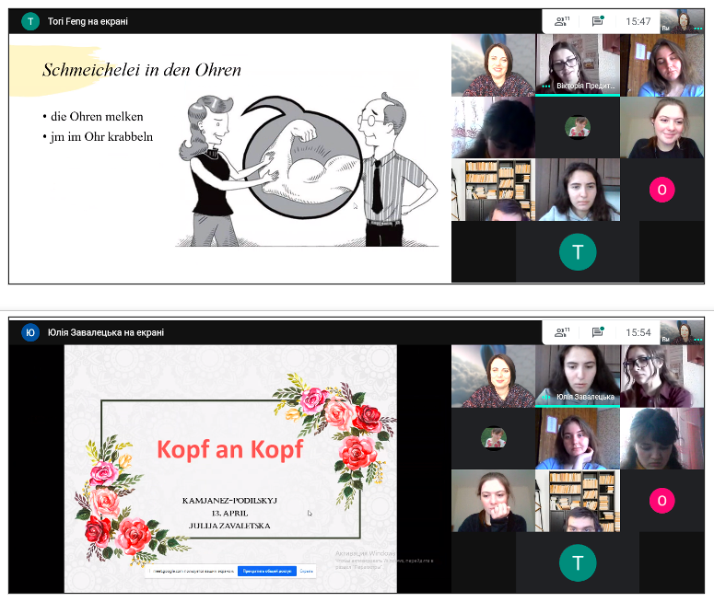This screenshot has height=602, width=714.
Task: Click the "Скрыть" link in the sharing bar
Action: point(307,571)
